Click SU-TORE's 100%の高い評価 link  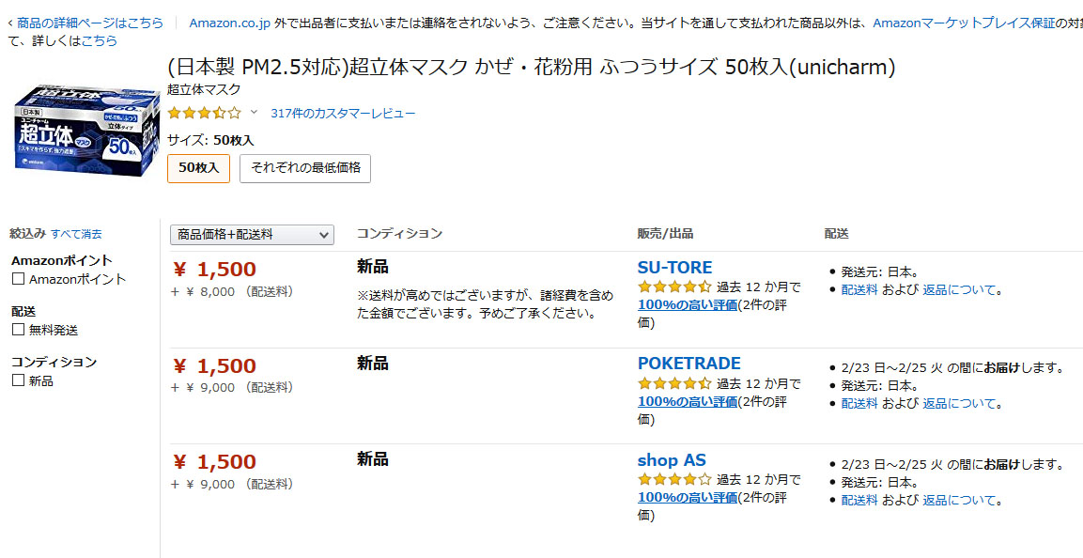pos(687,305)
